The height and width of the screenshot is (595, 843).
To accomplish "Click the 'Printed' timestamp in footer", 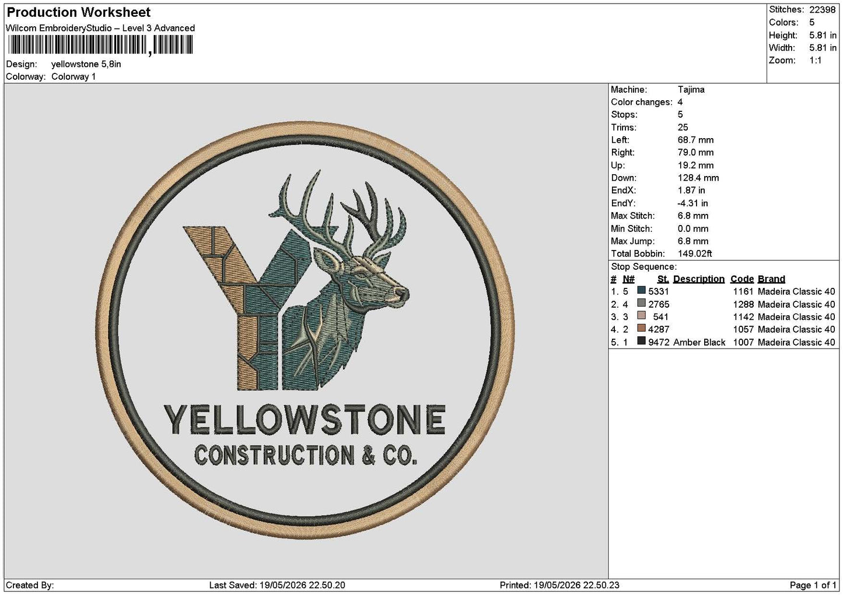I will pyautogui.click(x=559, y=585).
